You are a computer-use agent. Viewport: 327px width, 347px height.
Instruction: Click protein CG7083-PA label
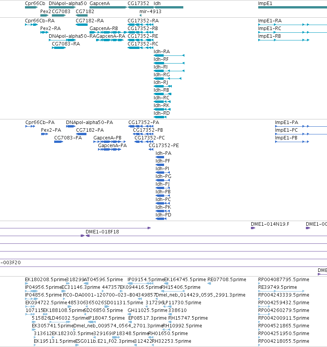click(68, 137)
